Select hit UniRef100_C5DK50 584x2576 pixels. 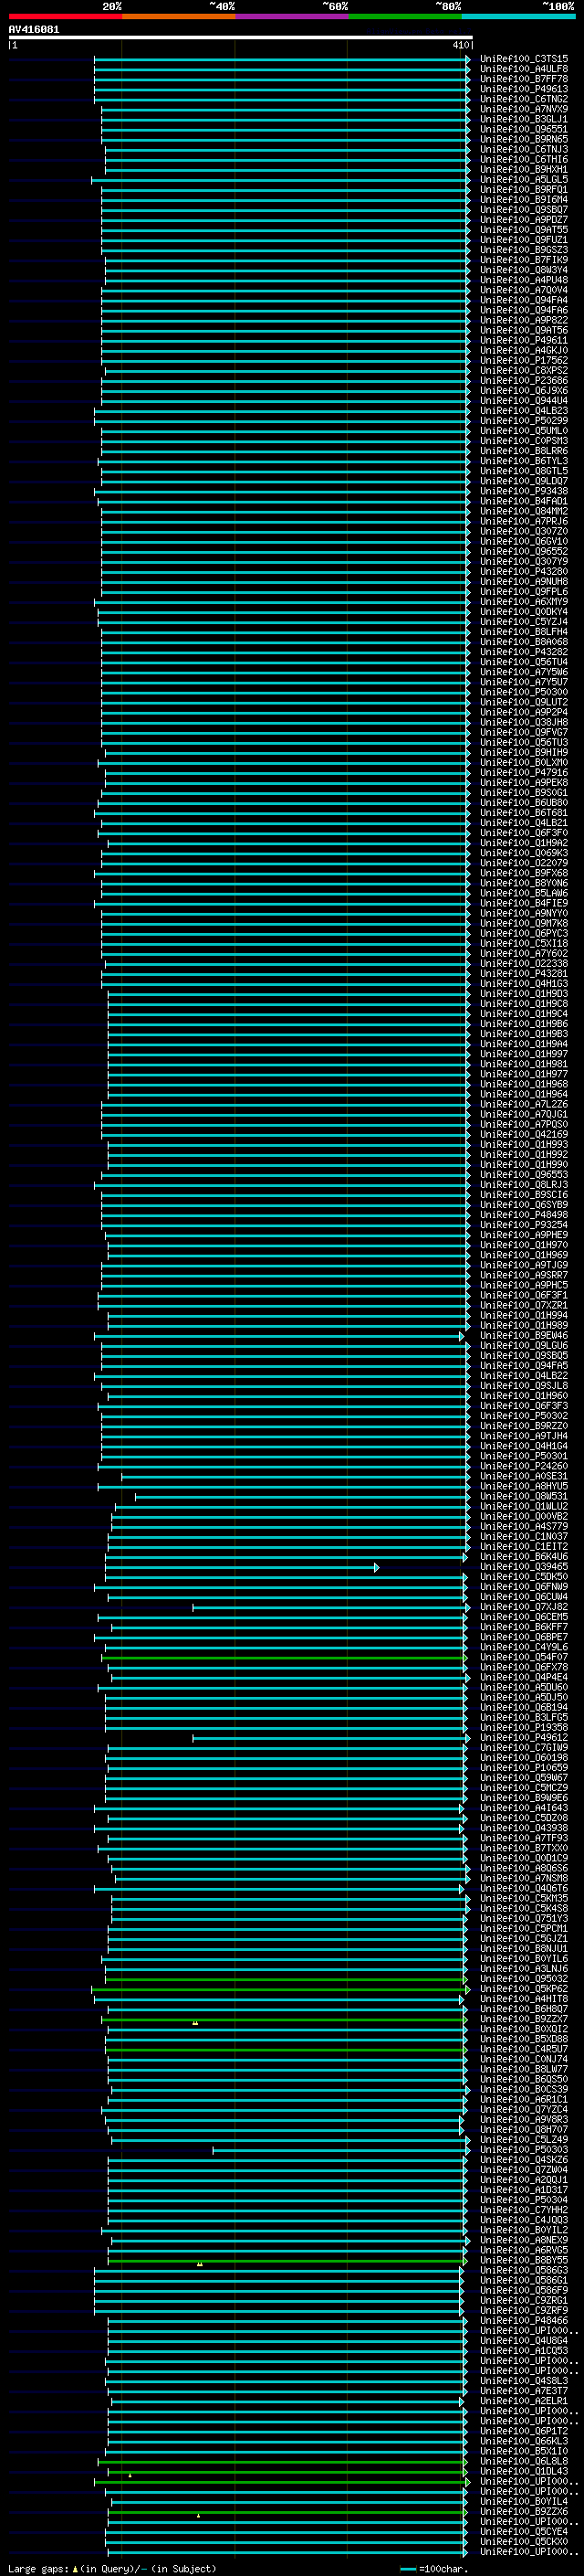pyautogui.click(x=524, y=1577)
